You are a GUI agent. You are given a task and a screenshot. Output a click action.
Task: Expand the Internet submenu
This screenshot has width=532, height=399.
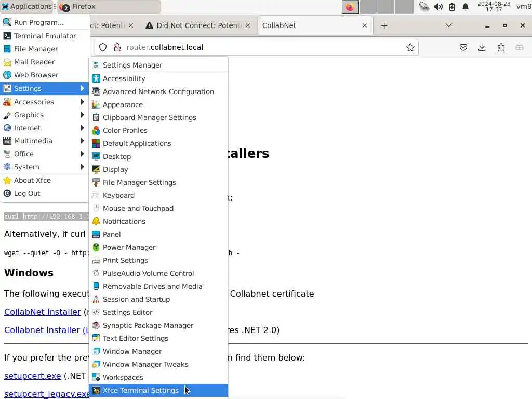(x=45, y=128)
